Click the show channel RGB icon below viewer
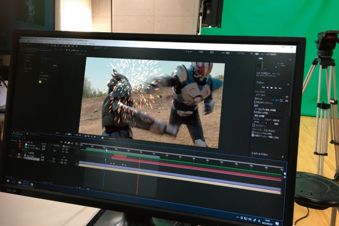 [92, 137]
